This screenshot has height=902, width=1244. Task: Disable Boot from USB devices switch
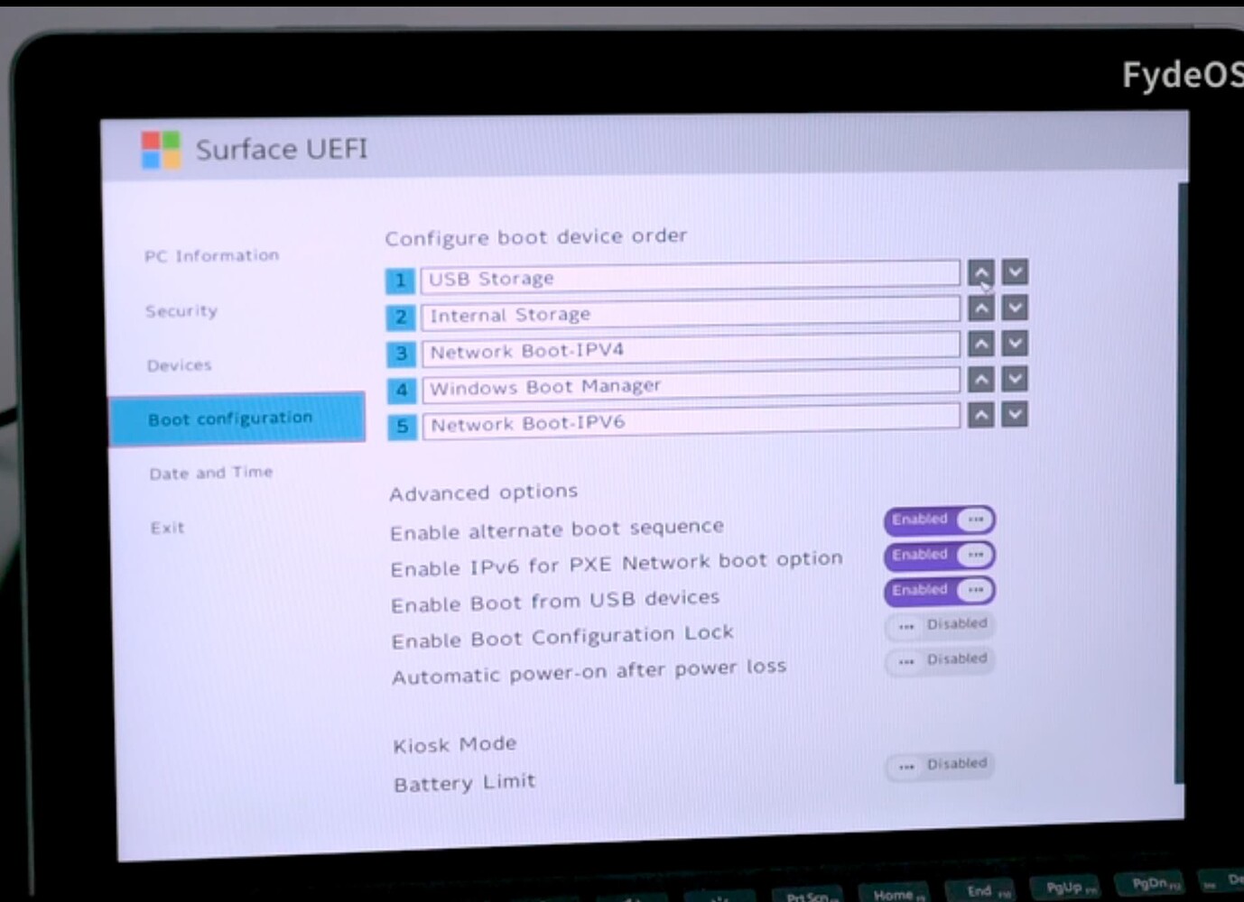tap(940, 590)
